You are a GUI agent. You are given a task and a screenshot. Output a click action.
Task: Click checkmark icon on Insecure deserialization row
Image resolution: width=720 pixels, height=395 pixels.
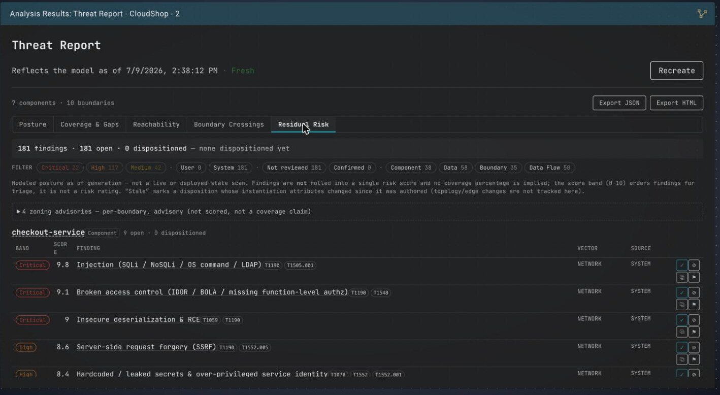681,320
